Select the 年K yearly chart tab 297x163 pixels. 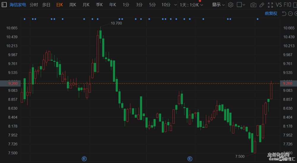113,5
